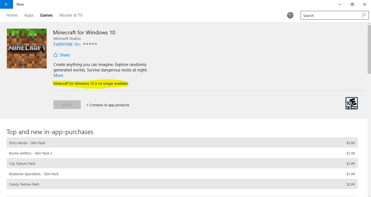Viewport: 371px width, 197px height.
Task: Click Redstone Specialists' $1.99 price
Action: (x=351, y=174)
